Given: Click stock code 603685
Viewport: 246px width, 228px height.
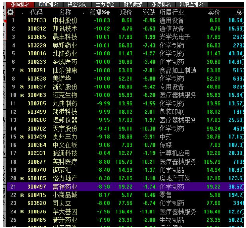Looking at the screenshot, I should tap(37, 37).
